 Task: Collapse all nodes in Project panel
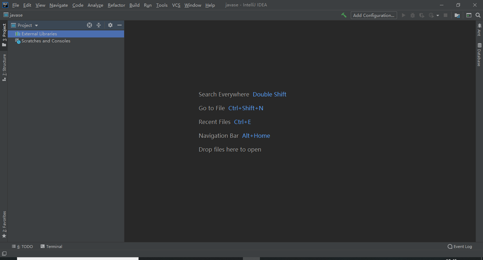pyautogui.click(x=99, y=25)
